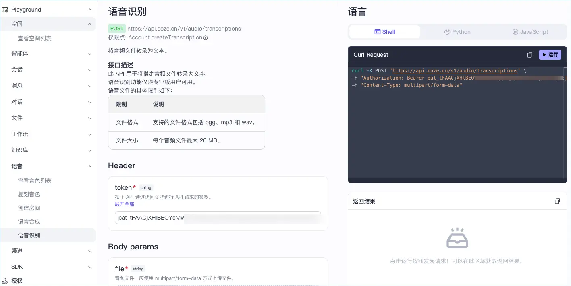Viewport: 571px width, 286px height.
Task: Click the endpoint URL under 语音识别 heading
Action: coord(184,29)
